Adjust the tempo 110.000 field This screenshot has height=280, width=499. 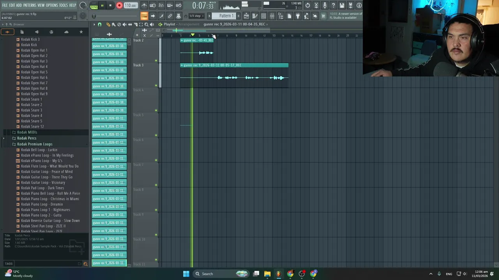[131, 5]
